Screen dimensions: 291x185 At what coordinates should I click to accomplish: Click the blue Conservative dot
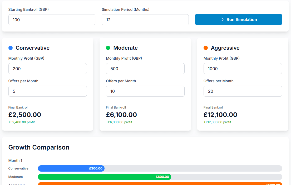point(11,48)
